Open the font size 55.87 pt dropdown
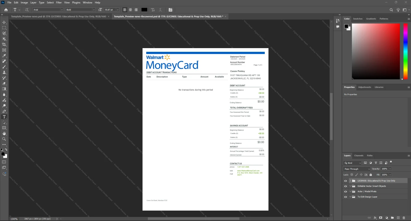Viewport: 411px width, 221px height. tap(117, 10)
